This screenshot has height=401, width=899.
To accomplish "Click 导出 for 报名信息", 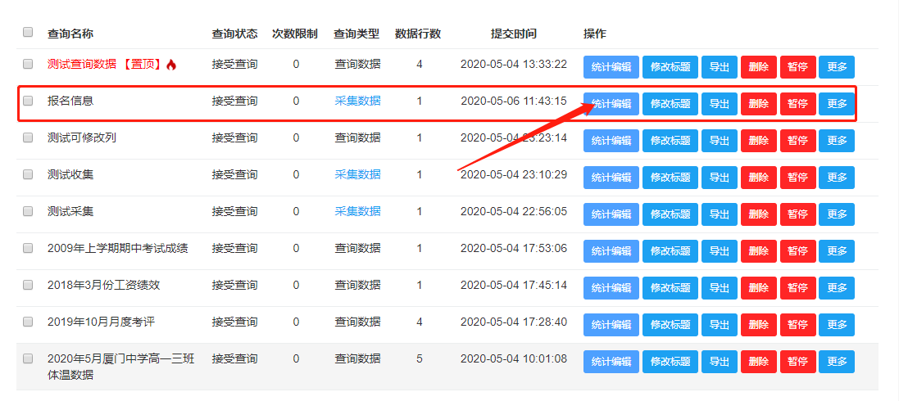I will (x=720, y=104).
